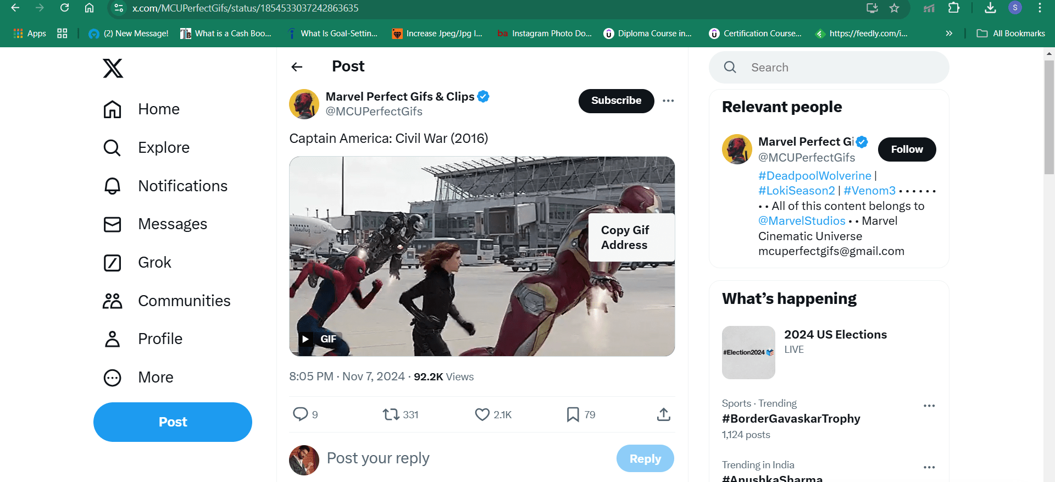Open "Diploma Course in..." bookmark
Image resolution: width=1055 pixels, height=482 pixels.
click(647, 34)
